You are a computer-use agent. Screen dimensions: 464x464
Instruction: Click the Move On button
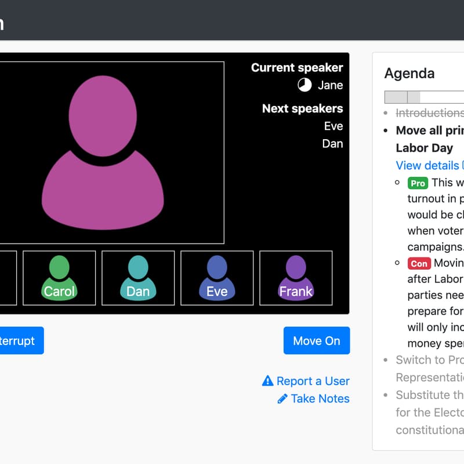point(317,340)
